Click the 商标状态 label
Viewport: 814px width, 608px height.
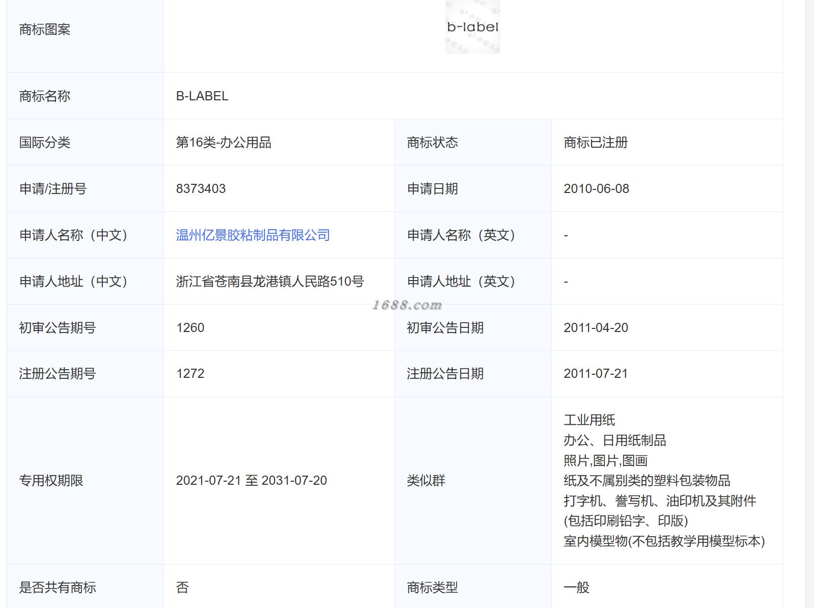(433, 143)
